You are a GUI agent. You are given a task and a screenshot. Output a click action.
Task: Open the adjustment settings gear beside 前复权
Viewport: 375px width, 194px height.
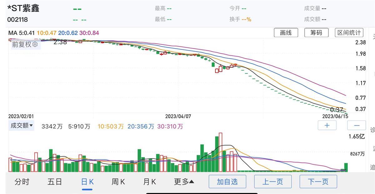[x=34, y=45]
